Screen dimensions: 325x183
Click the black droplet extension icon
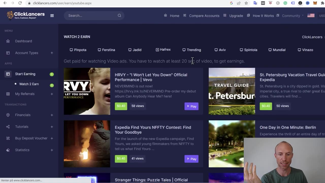300,3
